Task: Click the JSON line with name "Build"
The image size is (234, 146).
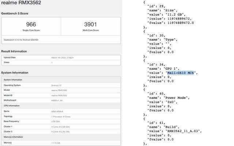Action: pyautogui.click(x=163, y=127)
